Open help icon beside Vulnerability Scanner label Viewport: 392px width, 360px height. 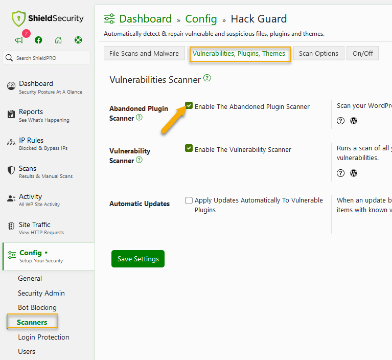(x=139, y=160)
